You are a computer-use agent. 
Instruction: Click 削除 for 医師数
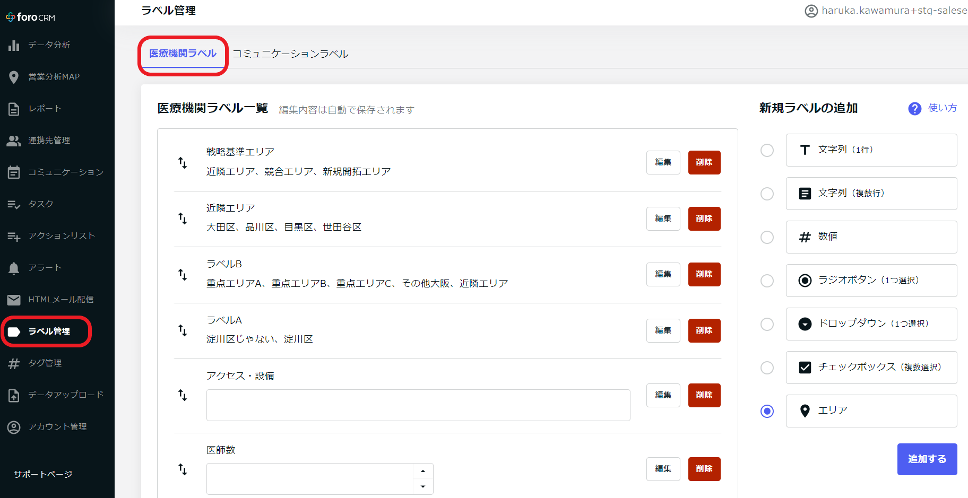[704, 469]
